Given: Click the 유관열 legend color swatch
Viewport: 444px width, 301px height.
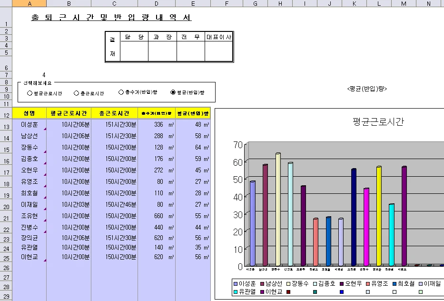Looking at the screenshot, I should [x=235, y=291].
